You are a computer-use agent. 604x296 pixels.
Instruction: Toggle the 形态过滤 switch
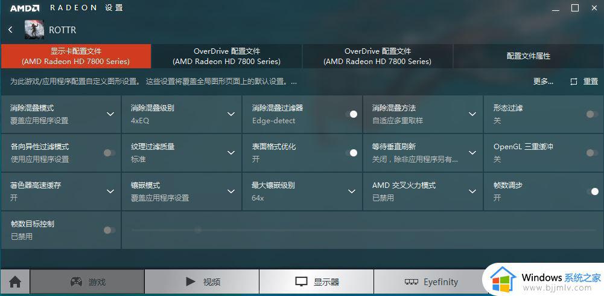point(593,114)
